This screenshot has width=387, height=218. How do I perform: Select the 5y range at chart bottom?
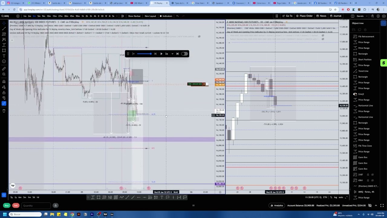[11, 197]
